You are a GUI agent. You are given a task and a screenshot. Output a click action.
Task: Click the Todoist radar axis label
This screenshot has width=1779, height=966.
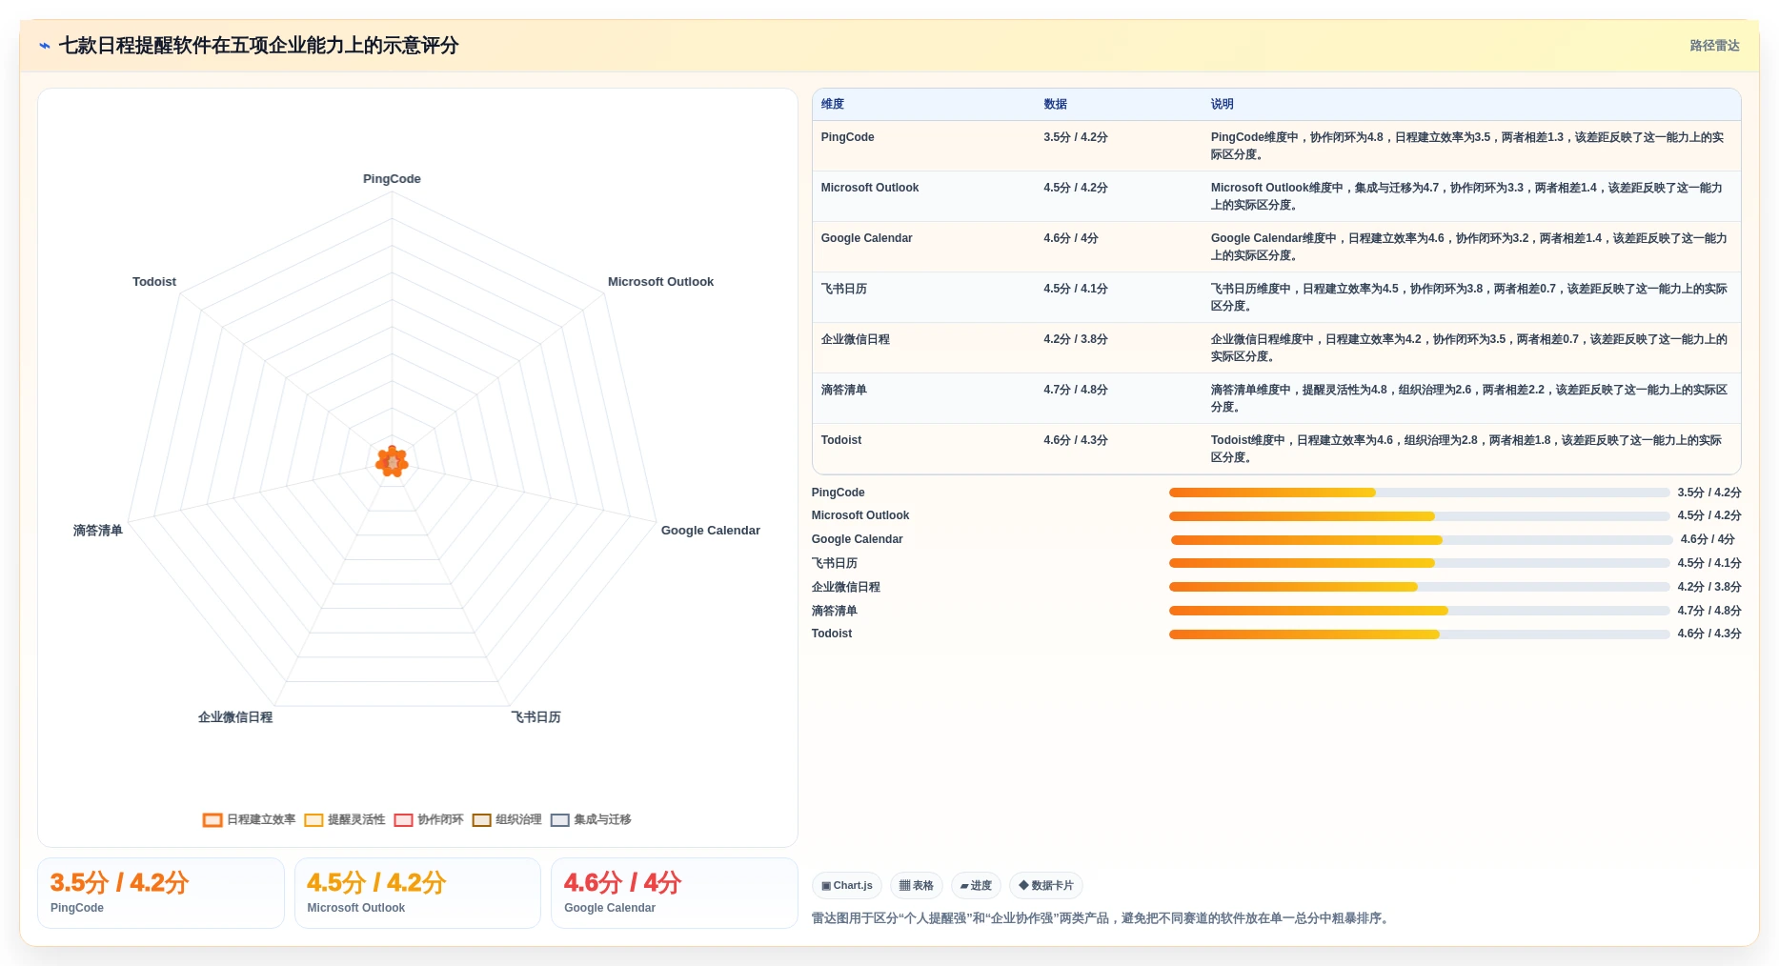click(x=154, y=282)
